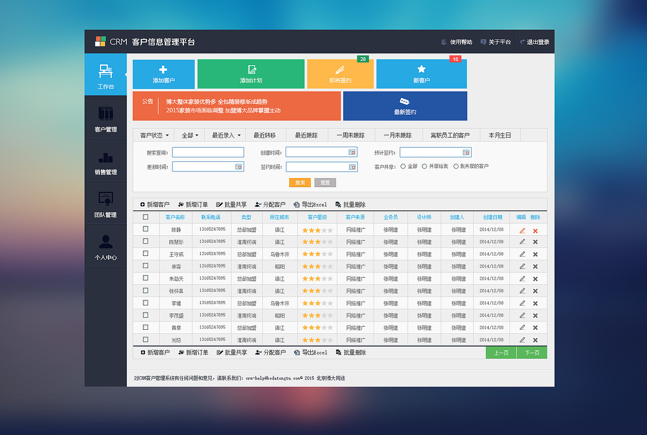Viewport: 647px width, 435px height.
Task: Check the checkbox for 李健 row
Action: tap(146, 302)
